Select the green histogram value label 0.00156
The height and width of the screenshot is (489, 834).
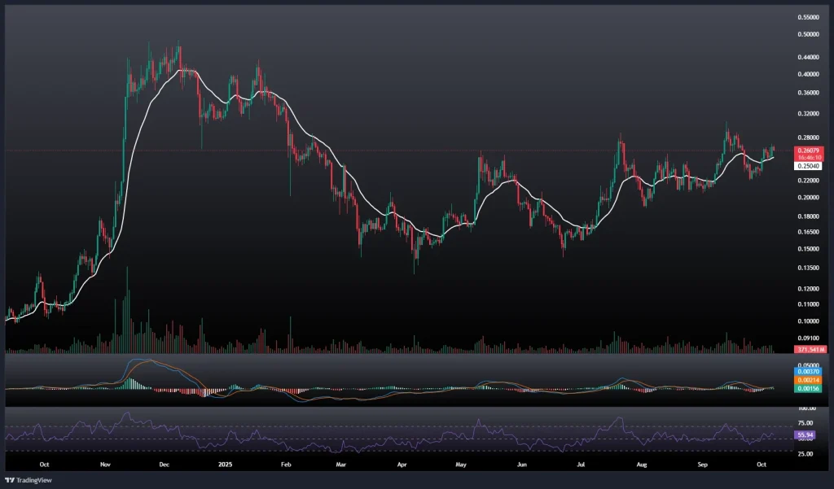(810, 388)
